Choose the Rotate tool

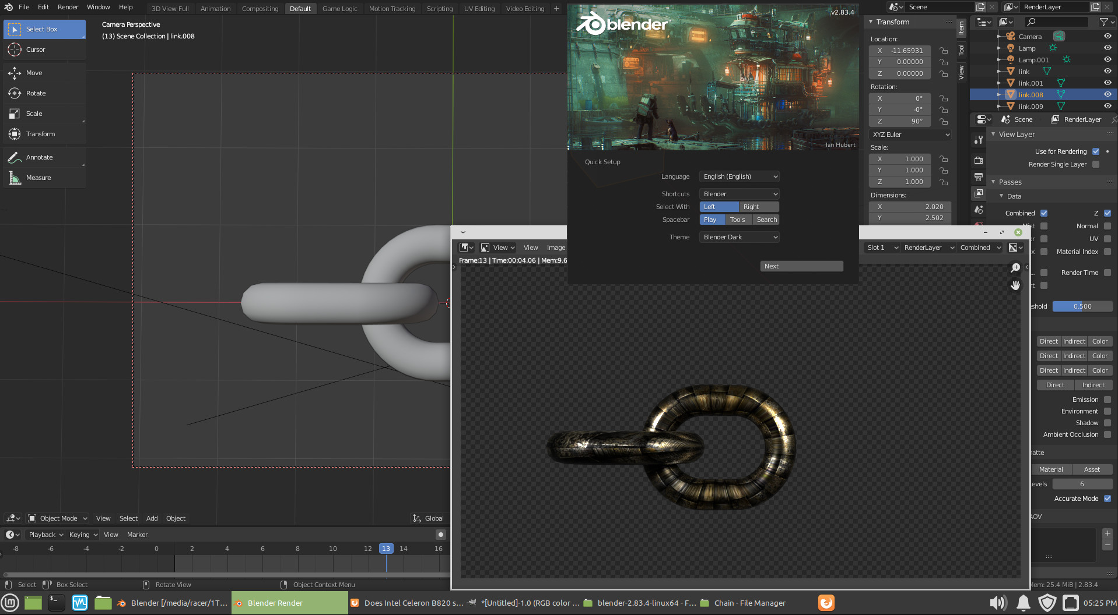(x=44, y=93)
